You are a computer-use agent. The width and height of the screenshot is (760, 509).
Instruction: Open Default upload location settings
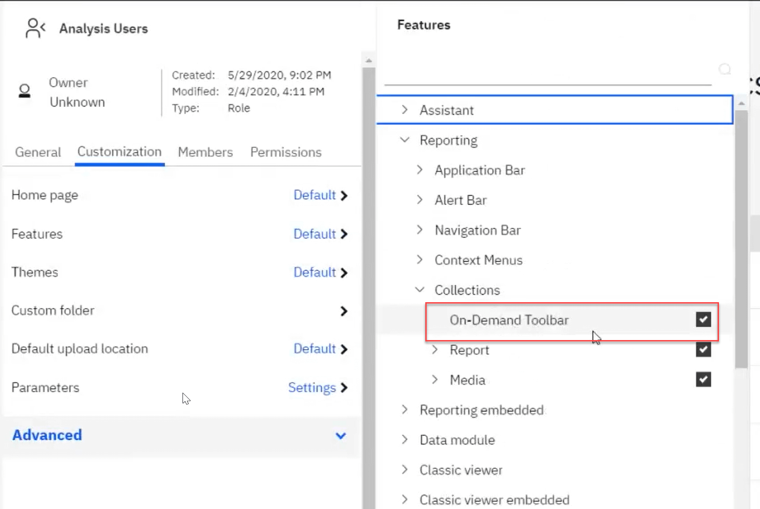344,349
